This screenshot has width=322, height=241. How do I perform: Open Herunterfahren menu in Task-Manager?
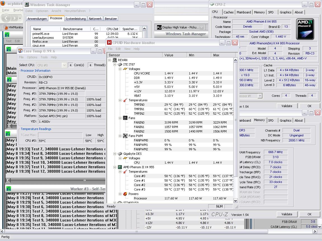75,11
